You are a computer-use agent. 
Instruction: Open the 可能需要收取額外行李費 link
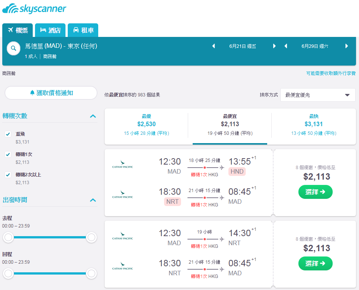(331, 73)
